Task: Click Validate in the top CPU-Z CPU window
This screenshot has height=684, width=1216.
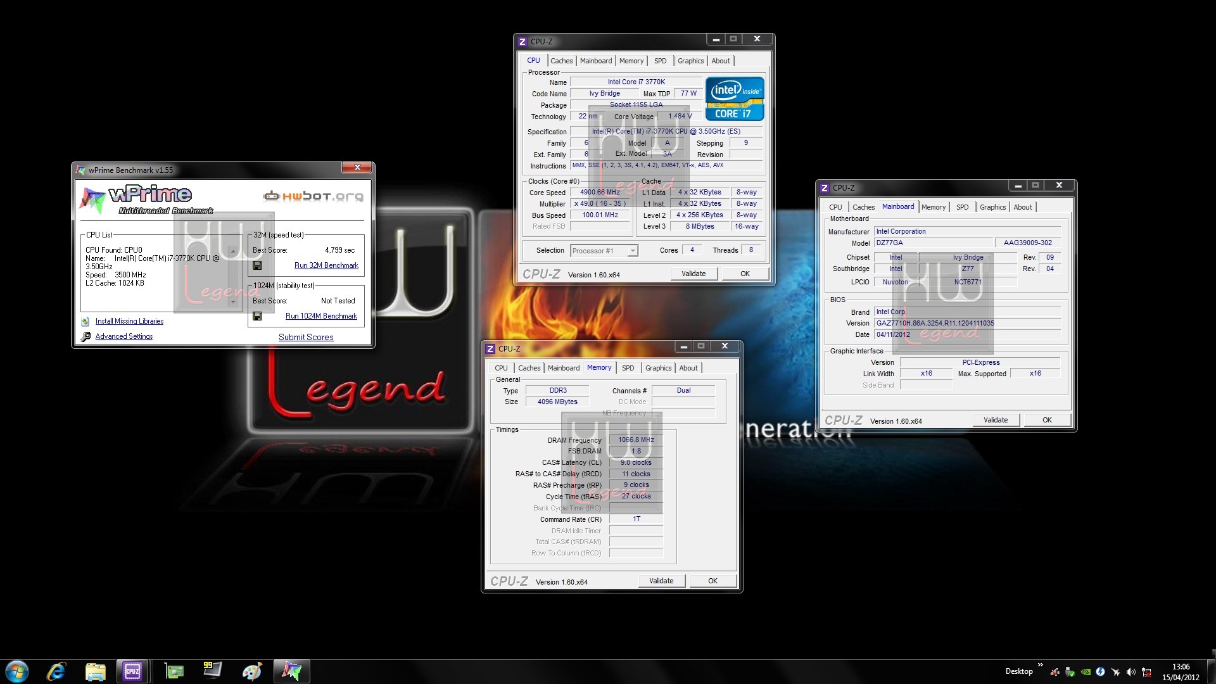Action: click(693, 274)
